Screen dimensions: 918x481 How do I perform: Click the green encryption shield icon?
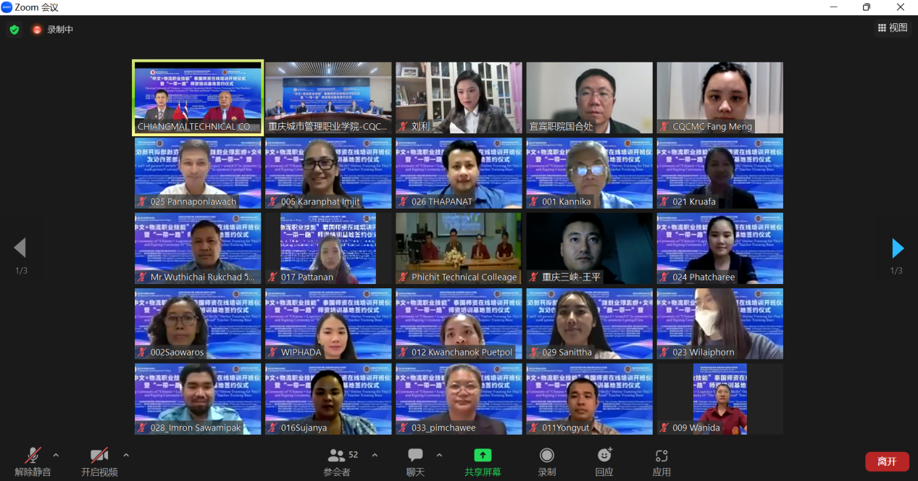(14, 30)
